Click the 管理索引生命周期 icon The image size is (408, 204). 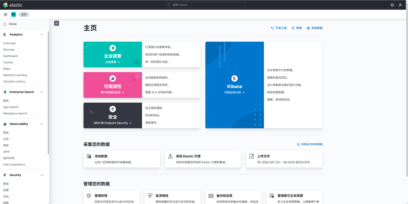click(x=272, y=196)
